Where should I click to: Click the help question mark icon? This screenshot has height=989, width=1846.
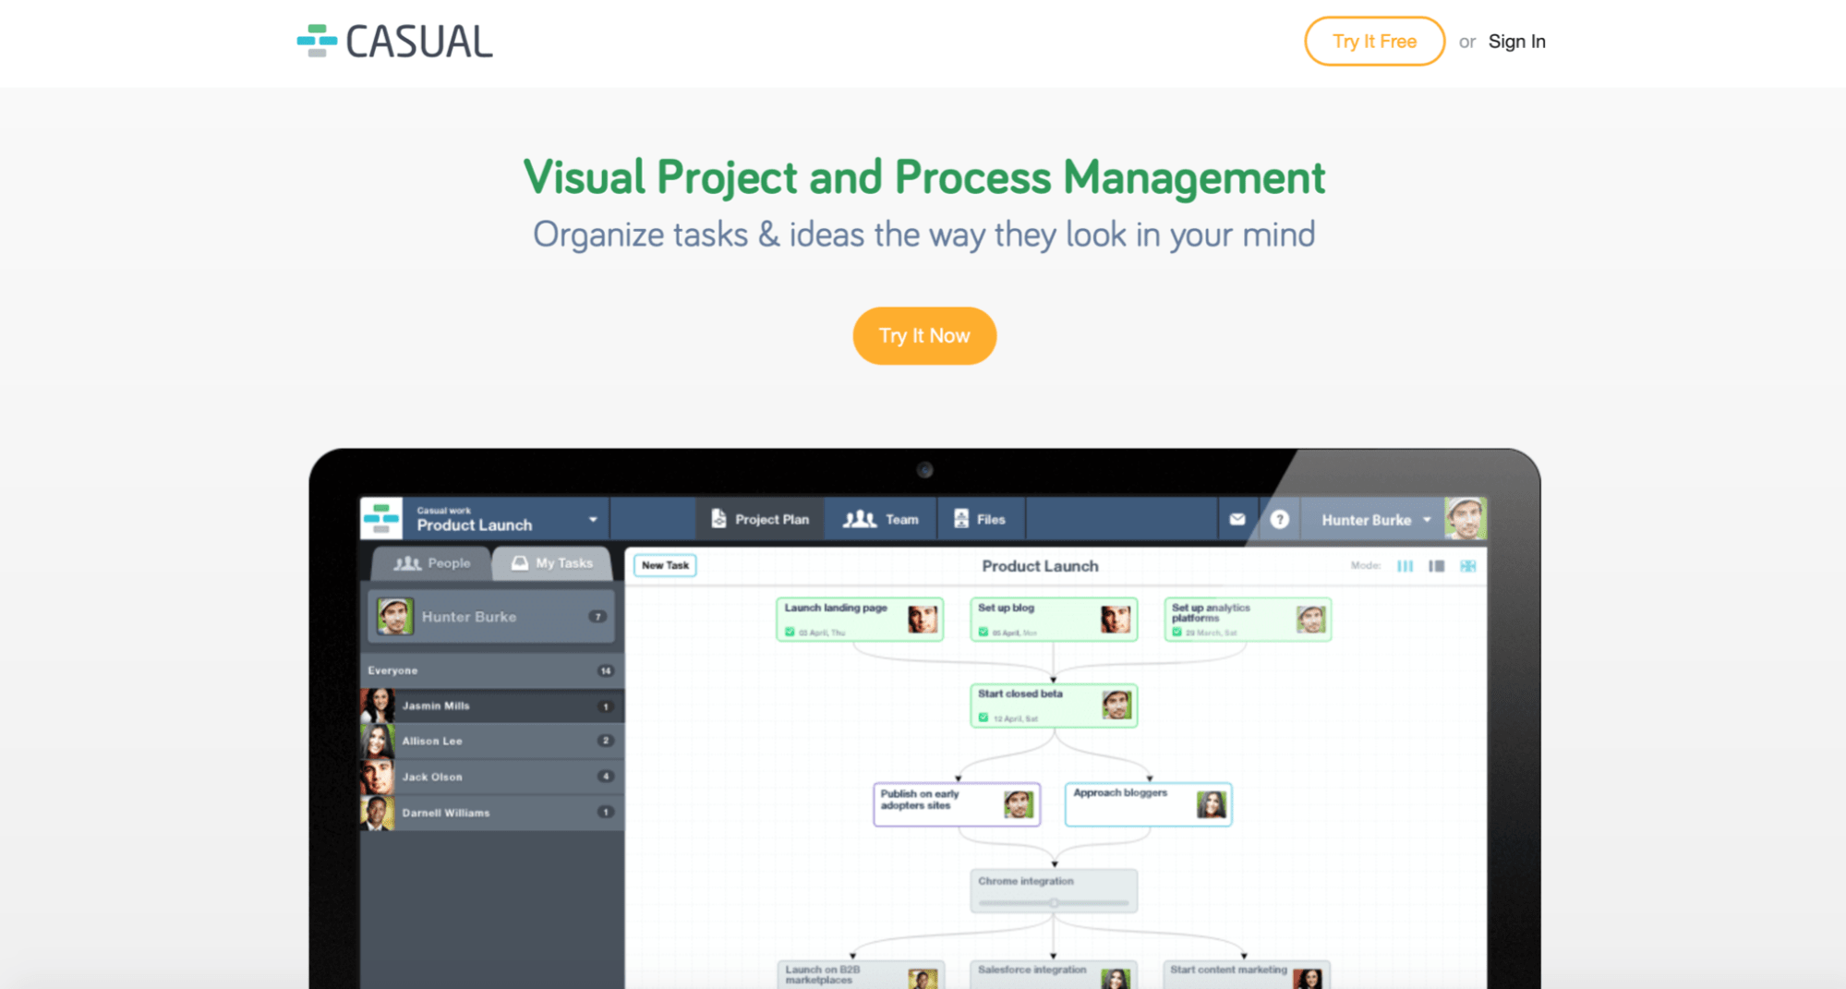[x=1279, y=519]
